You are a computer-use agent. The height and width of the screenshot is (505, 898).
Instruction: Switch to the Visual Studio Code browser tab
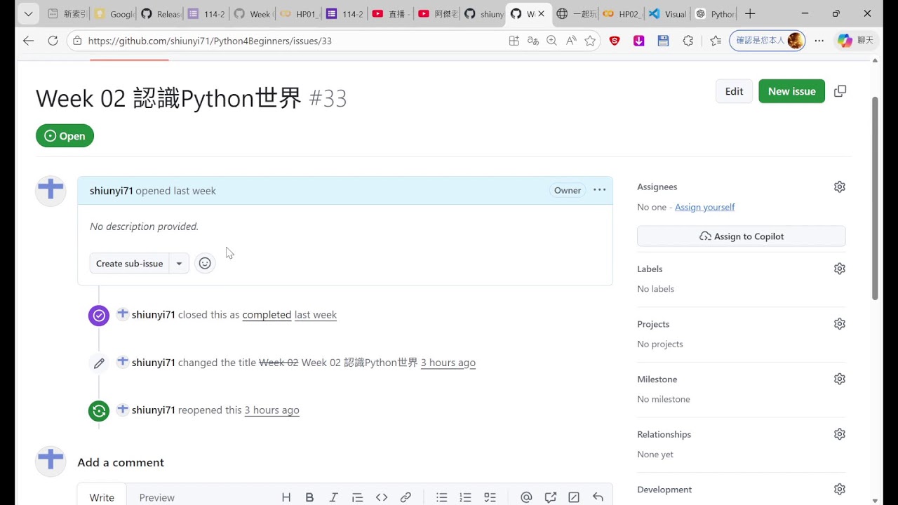pyautogui.click(x=667, y=13)
